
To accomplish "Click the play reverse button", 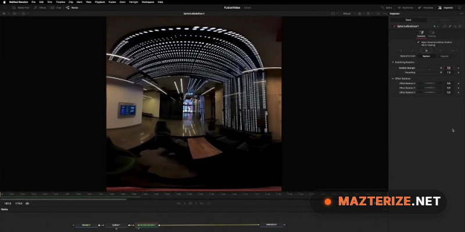I will 185,204.
